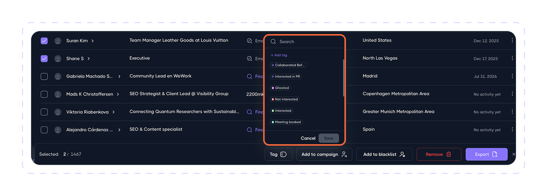Viewport: 547px width, 196px height.
Task: Click SEO & Content specialist text
Action: click(x=156, y=129)
